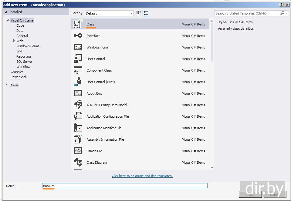The height and width of the screenshot is (201, 291).
Task: Switch to medium icons list view
Action: pos(146,13)
